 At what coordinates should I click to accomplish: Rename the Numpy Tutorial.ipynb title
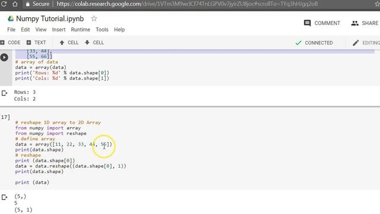pos(50,18)
